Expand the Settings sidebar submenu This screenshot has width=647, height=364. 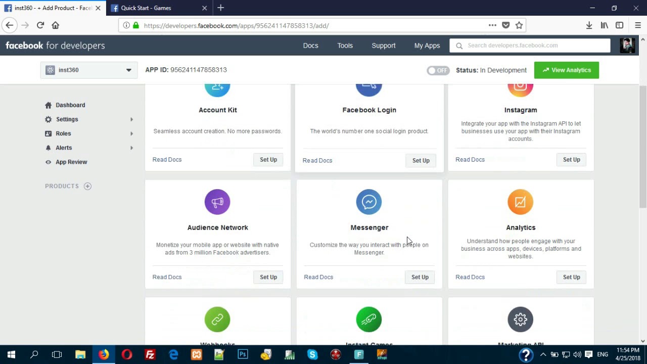pos(131,119)
